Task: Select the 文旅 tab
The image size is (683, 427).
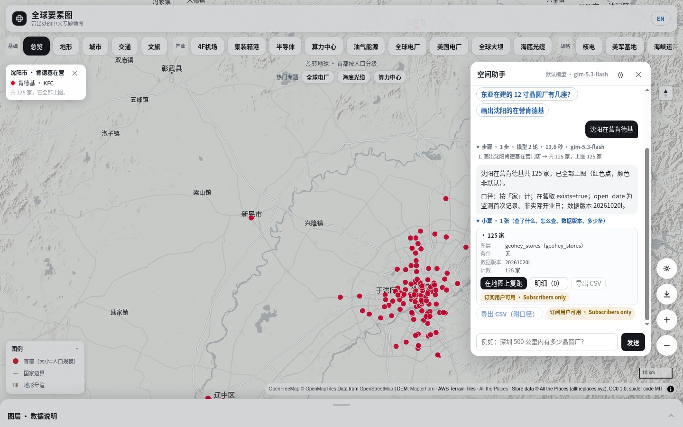Action: point(154,46)
